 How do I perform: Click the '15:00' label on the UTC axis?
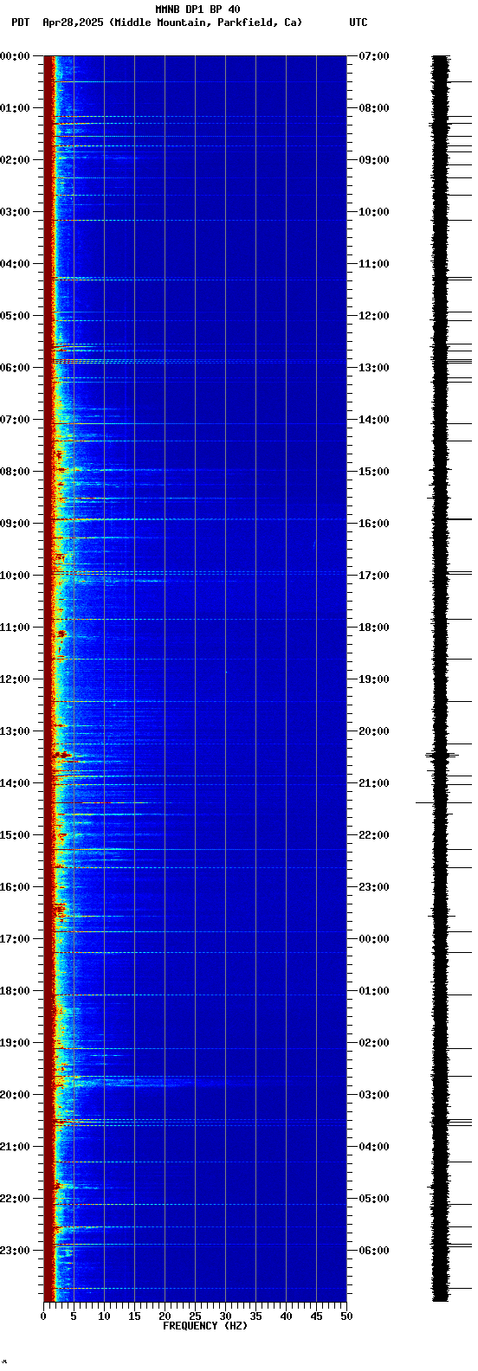(x=374, y=472)
